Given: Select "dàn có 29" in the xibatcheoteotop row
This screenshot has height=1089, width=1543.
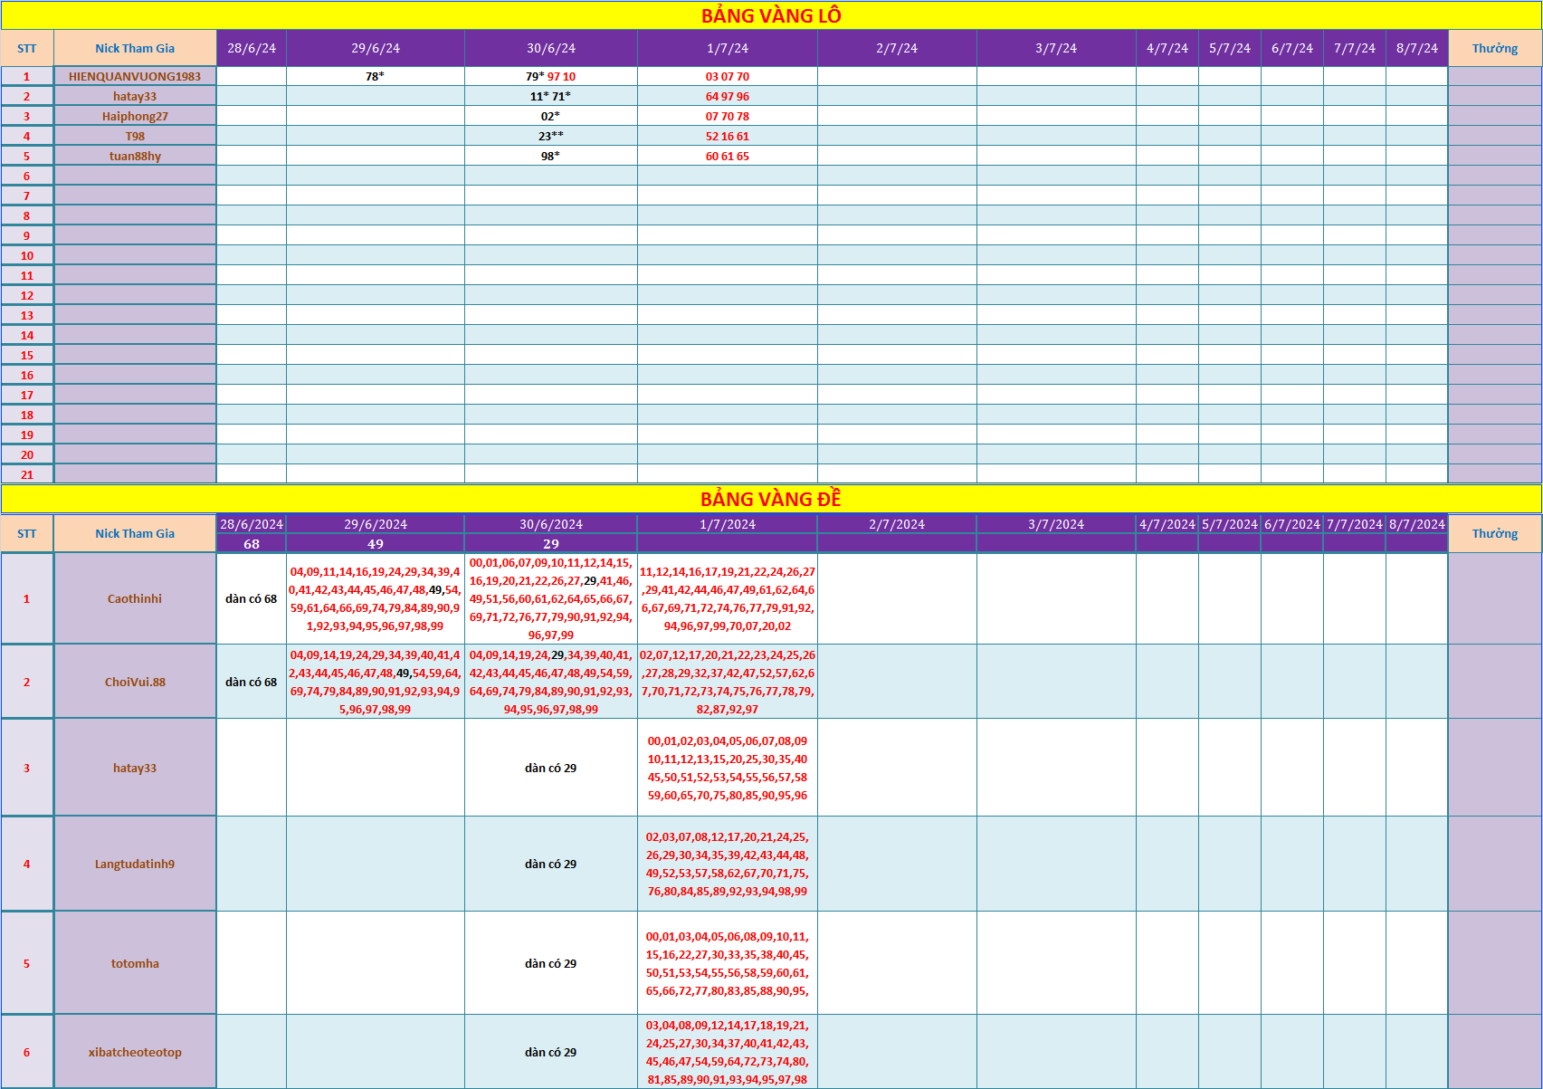Looking at the screenshot, I should (x=551, y=1052).
